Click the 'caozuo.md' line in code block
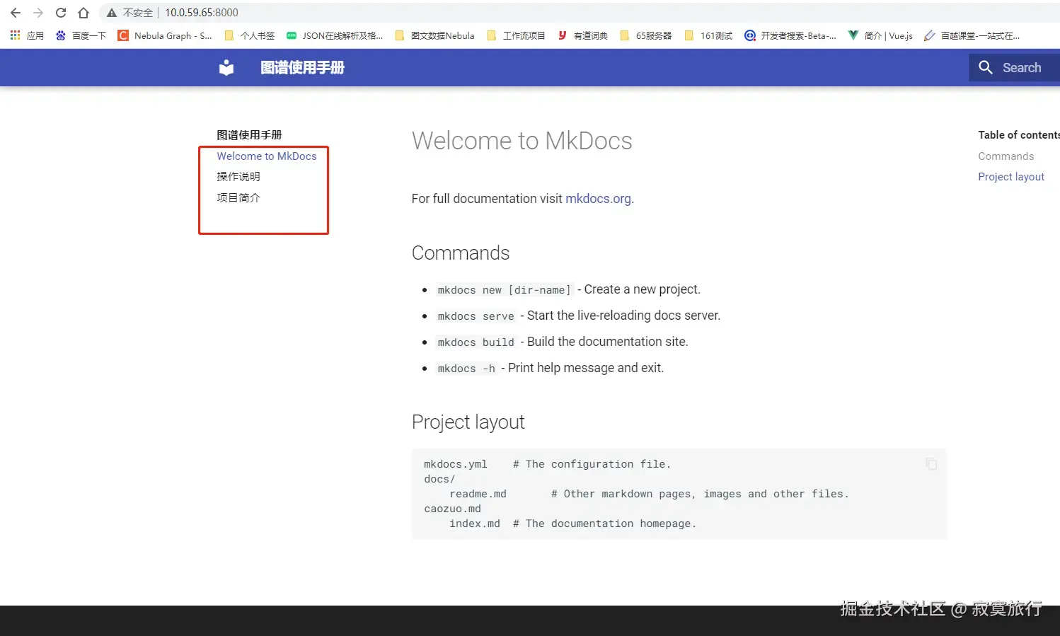 coord(452,509)
